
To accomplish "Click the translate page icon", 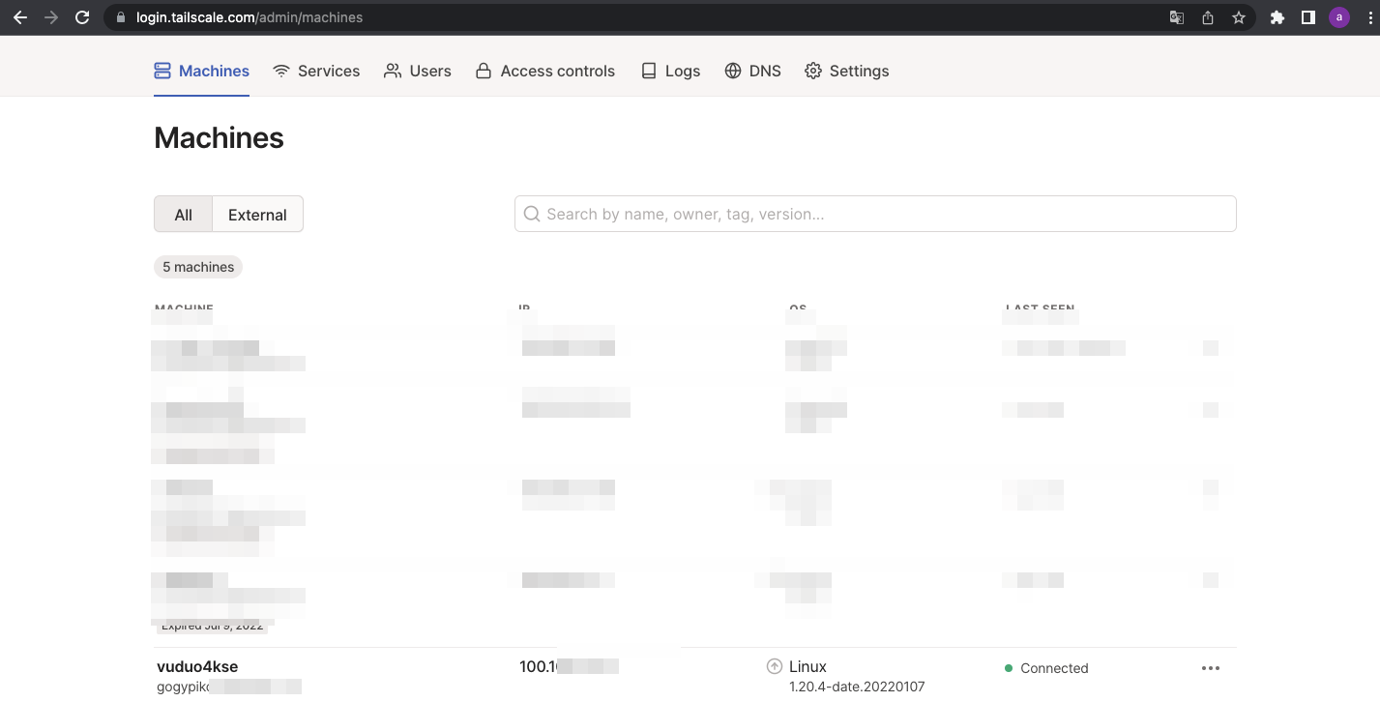I will click(1177, 17).
